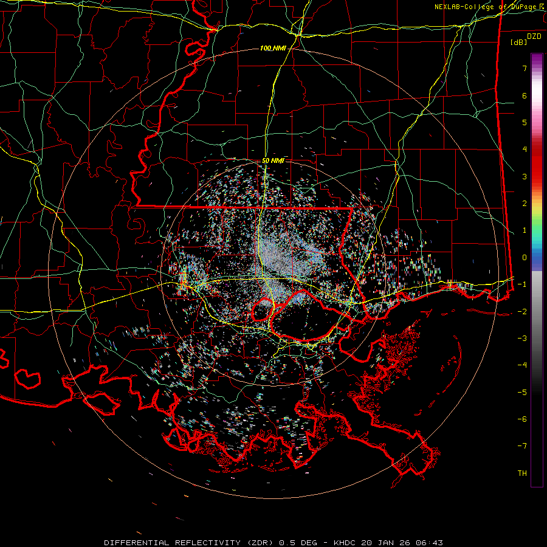
Task: Click the TH label on the scale
Action: tap(522, 473)
